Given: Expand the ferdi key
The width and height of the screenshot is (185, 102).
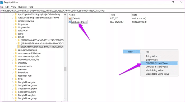Looking at the screenshot, I should click(x=13, y=79).
